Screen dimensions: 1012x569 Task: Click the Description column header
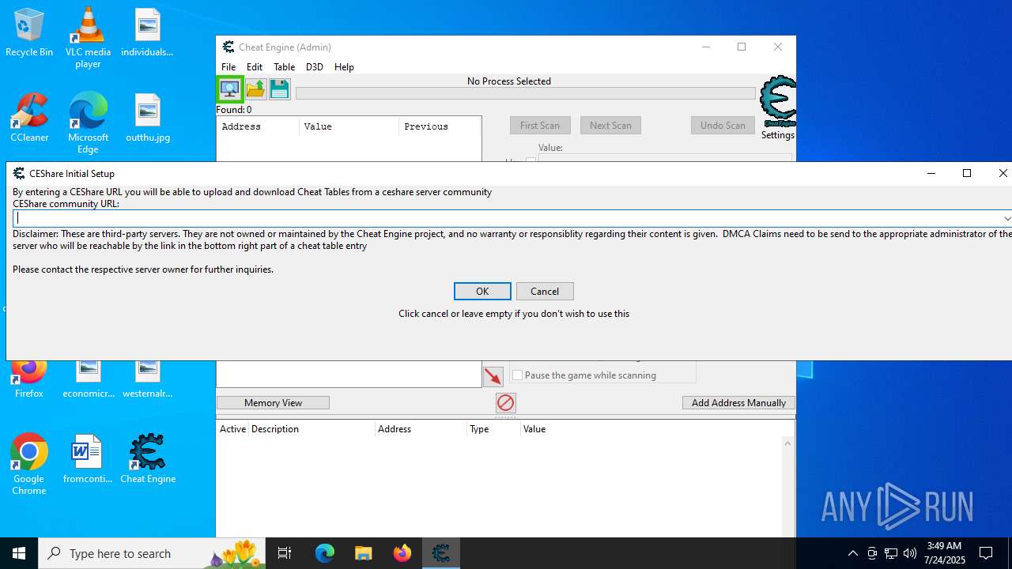[x=312, y=429]
